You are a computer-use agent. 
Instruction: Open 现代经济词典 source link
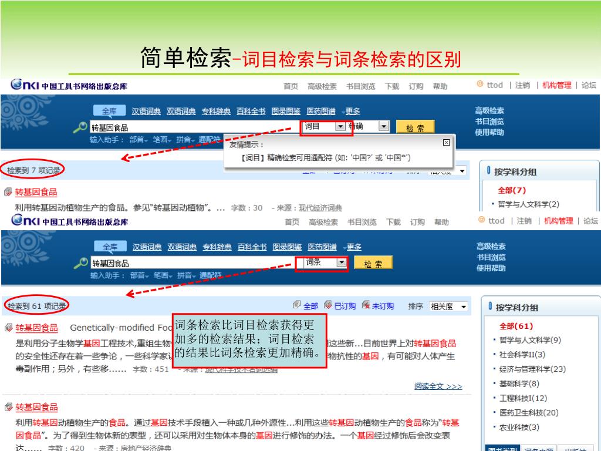[320, 208]
